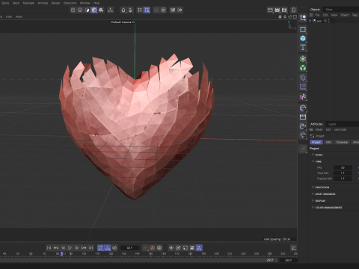Switch to the Attributes tab
359x269 pixels.
[x=316, y=124]
